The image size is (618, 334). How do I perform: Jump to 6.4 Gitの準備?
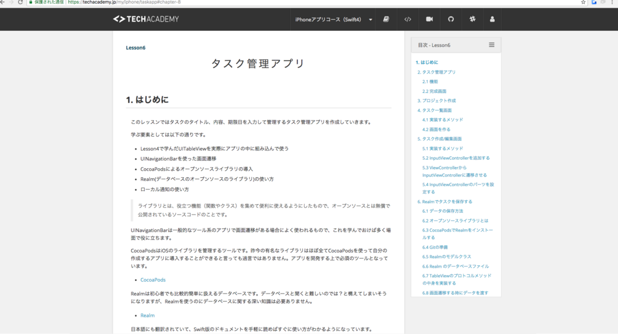(x=435, y=247)
